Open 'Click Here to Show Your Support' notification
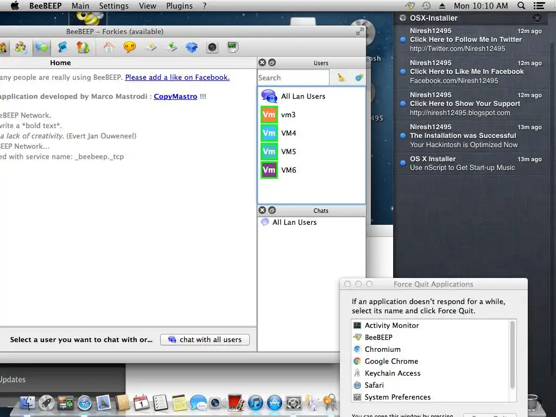Viewport: 556px width, 417px height. [471, 104]
